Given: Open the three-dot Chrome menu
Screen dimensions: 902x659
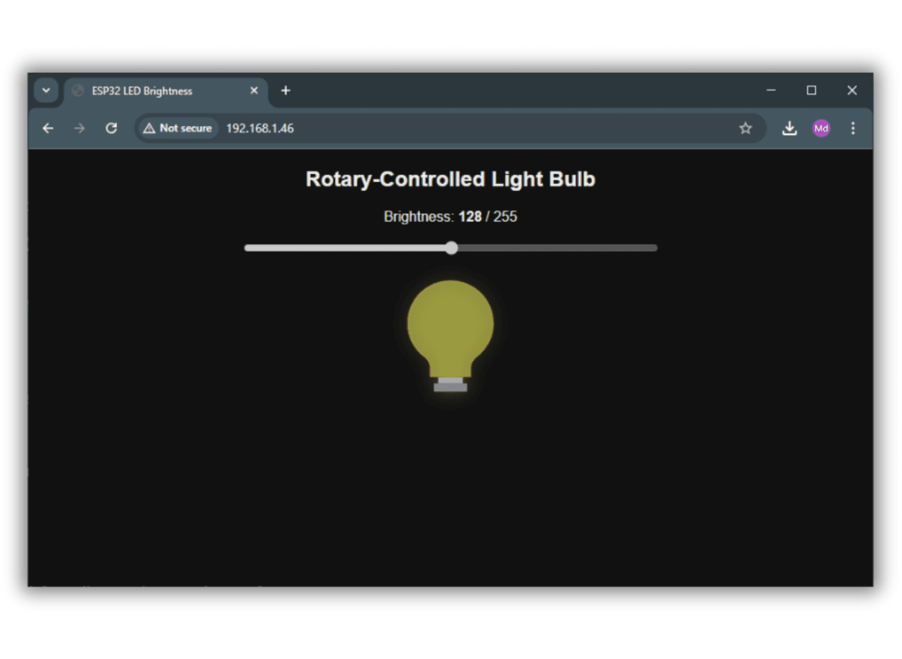Looking at the screenshot, I should tap(853, 128).
